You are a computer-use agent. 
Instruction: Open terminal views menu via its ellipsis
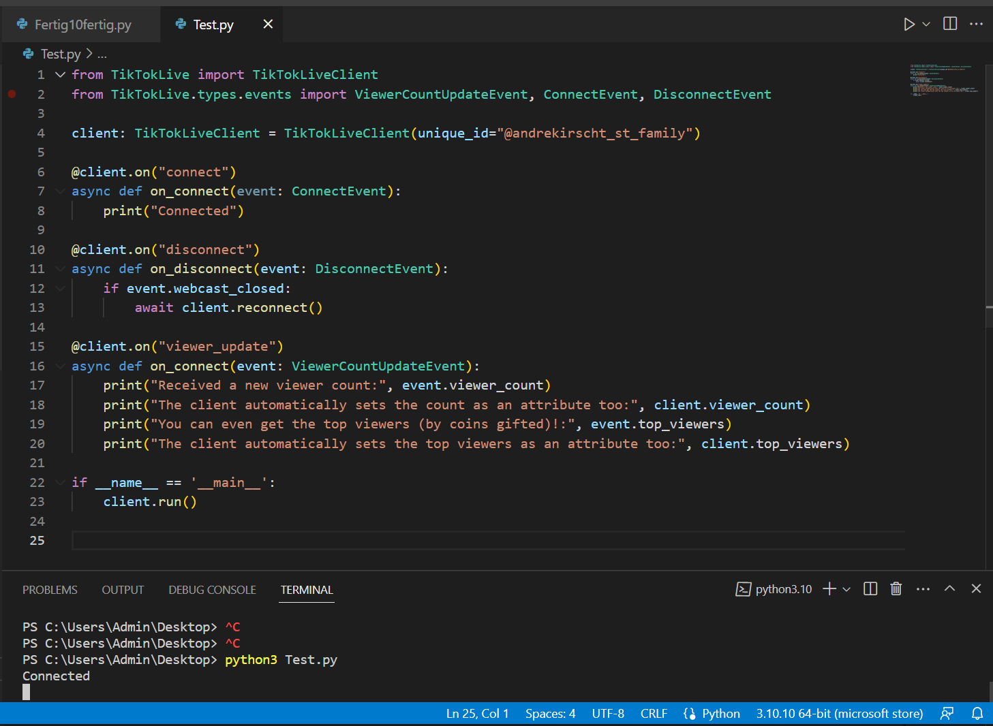tap(923, 588)
